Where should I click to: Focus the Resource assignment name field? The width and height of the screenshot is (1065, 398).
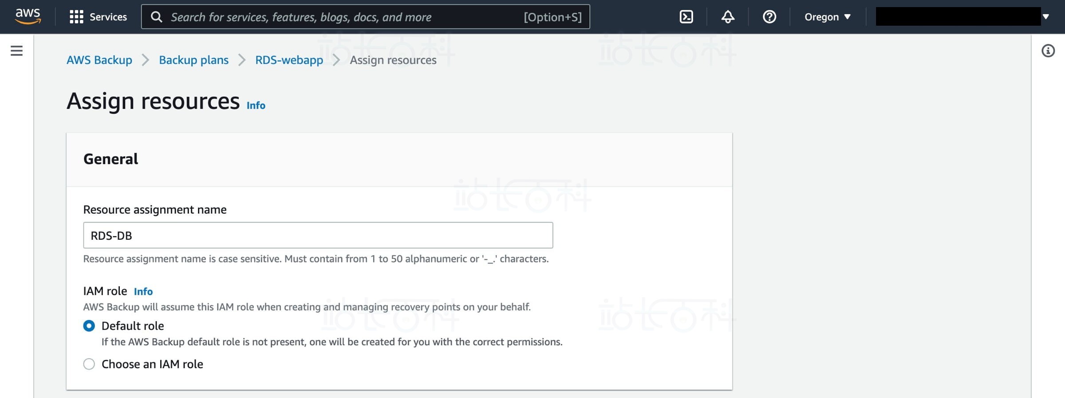(318, 235)
